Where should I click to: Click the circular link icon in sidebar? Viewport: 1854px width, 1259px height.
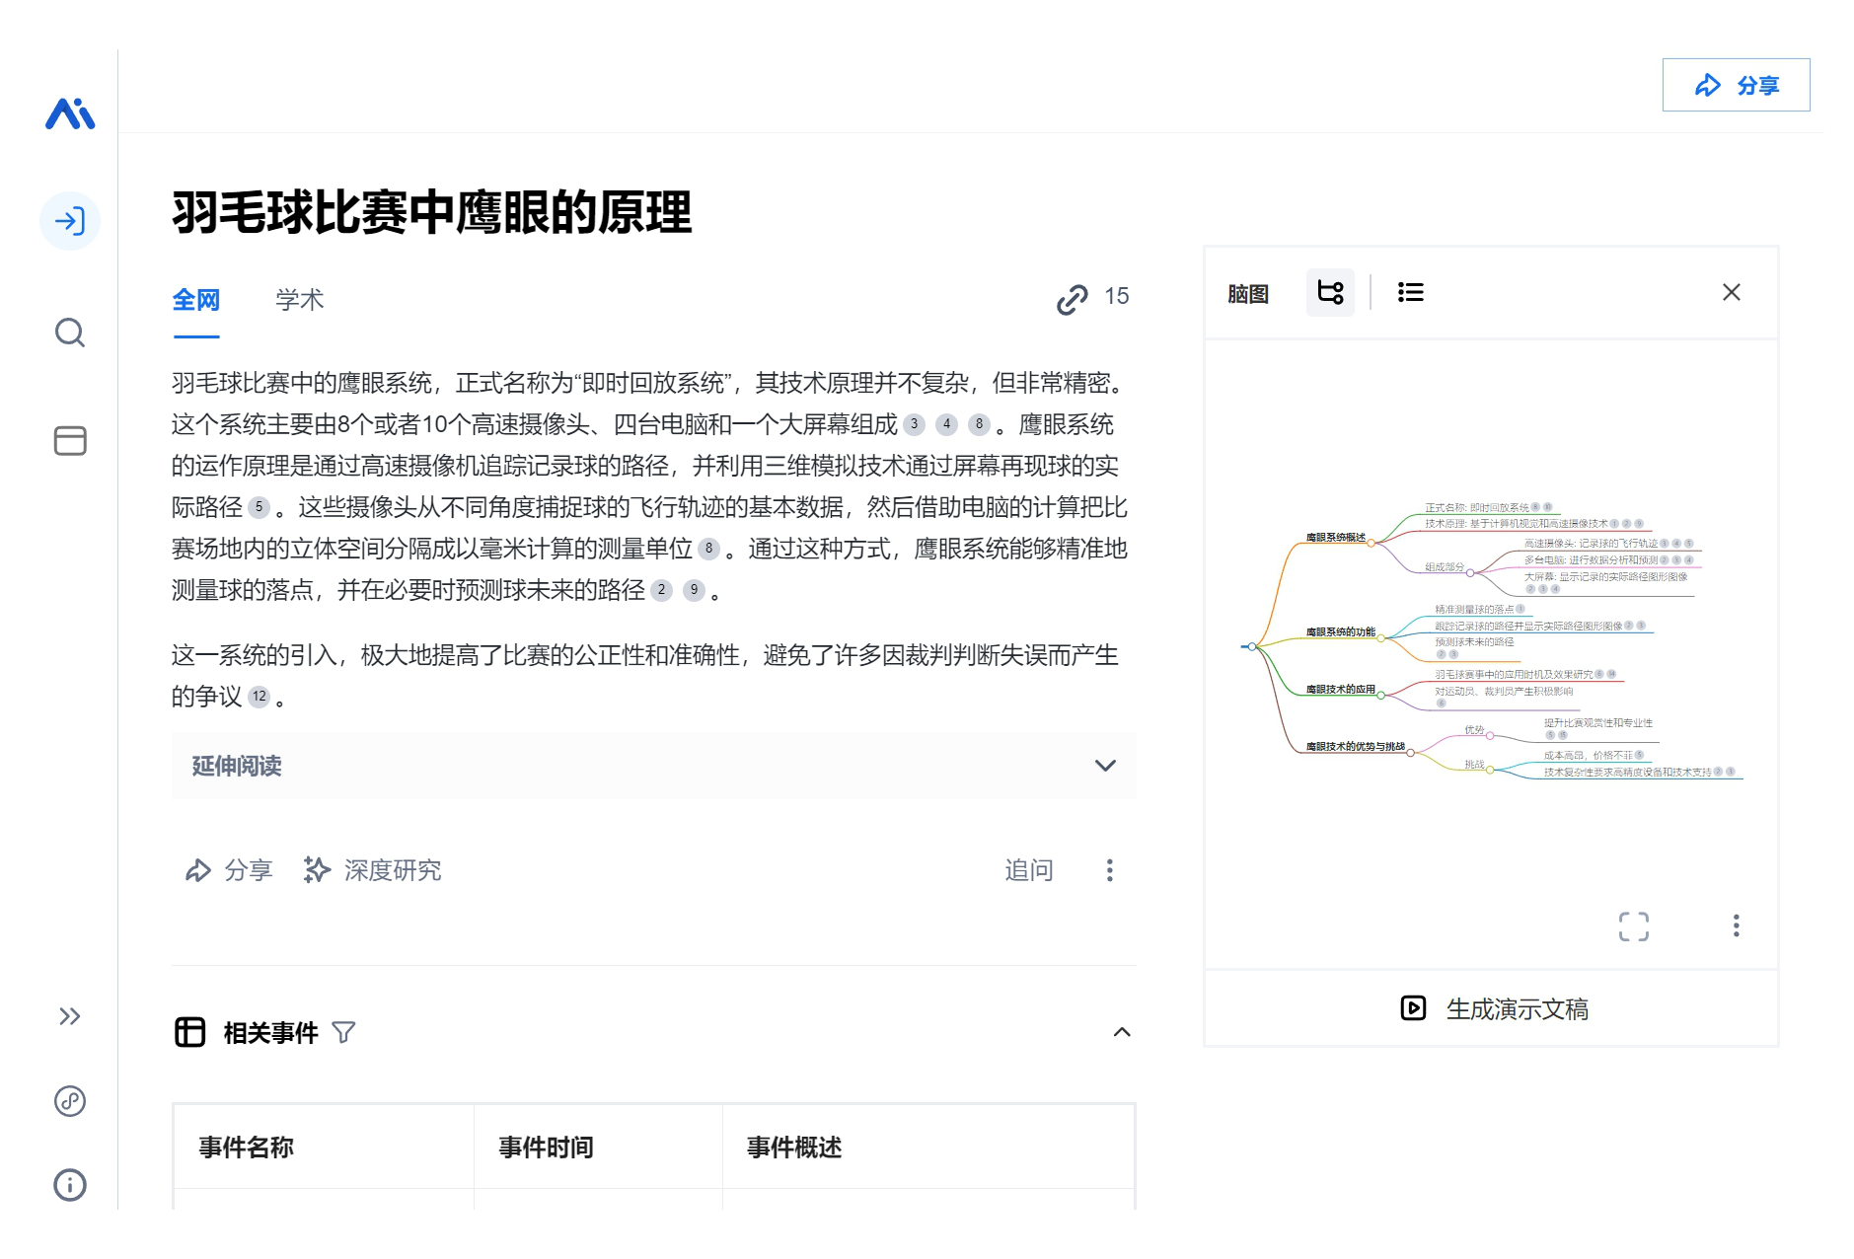point(70,1100)
